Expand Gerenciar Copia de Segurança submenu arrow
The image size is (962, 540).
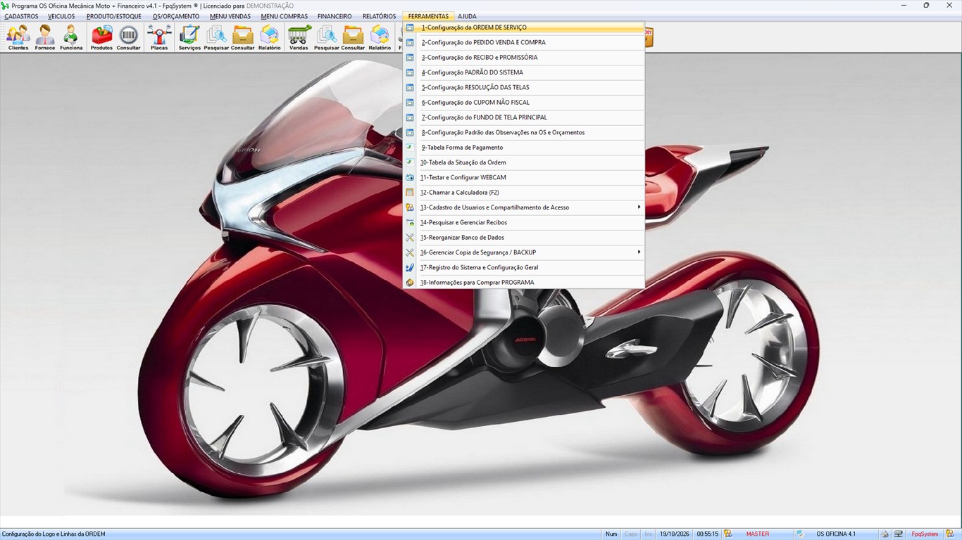(x=639, y=252)
